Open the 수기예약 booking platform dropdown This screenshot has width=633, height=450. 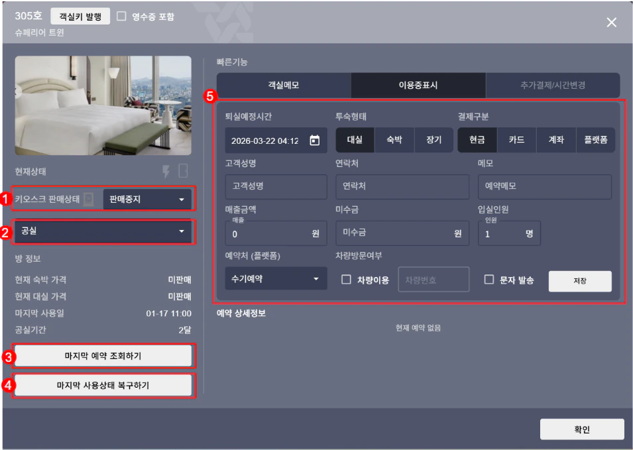point(276,278)
